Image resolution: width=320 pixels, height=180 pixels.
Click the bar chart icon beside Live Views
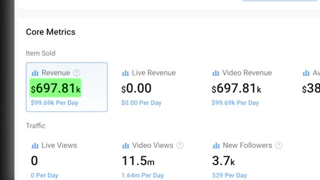tap(35, 145)
